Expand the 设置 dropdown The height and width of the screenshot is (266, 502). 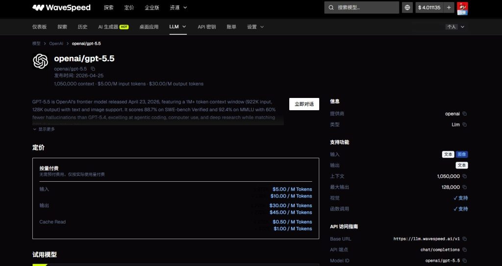tap(255, 27)
